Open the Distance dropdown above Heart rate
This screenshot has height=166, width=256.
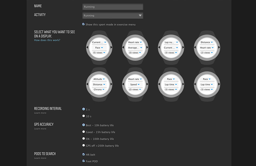pyautogui.click(x=207, y=42)
